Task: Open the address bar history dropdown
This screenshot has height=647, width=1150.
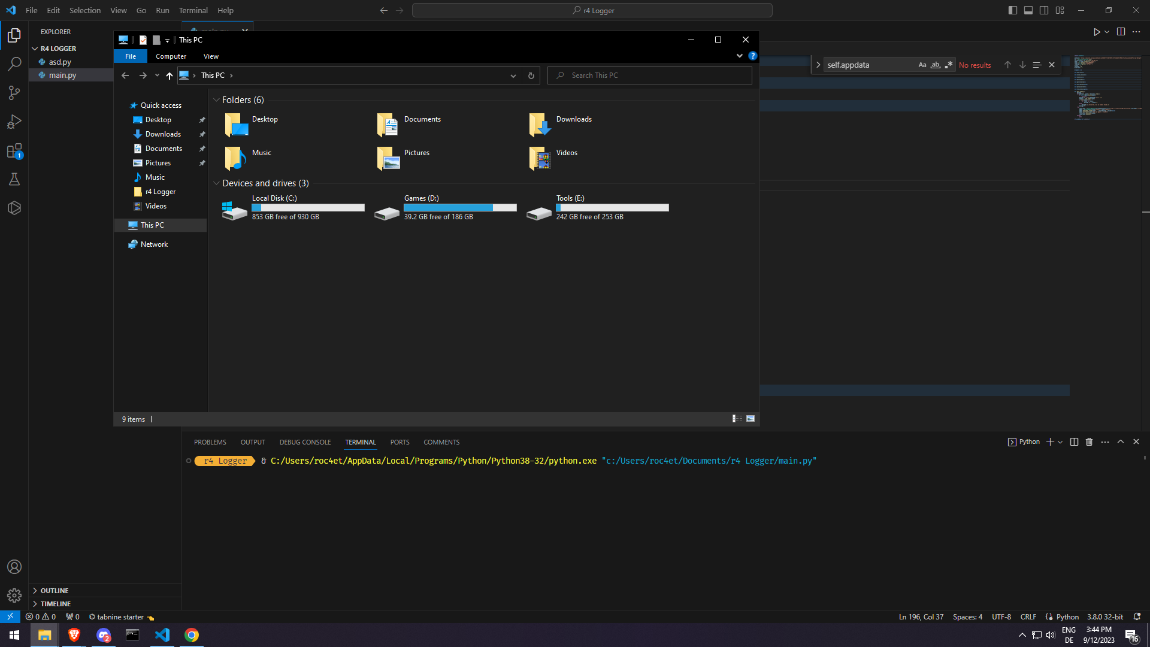Action: click(x=513, y=75)
